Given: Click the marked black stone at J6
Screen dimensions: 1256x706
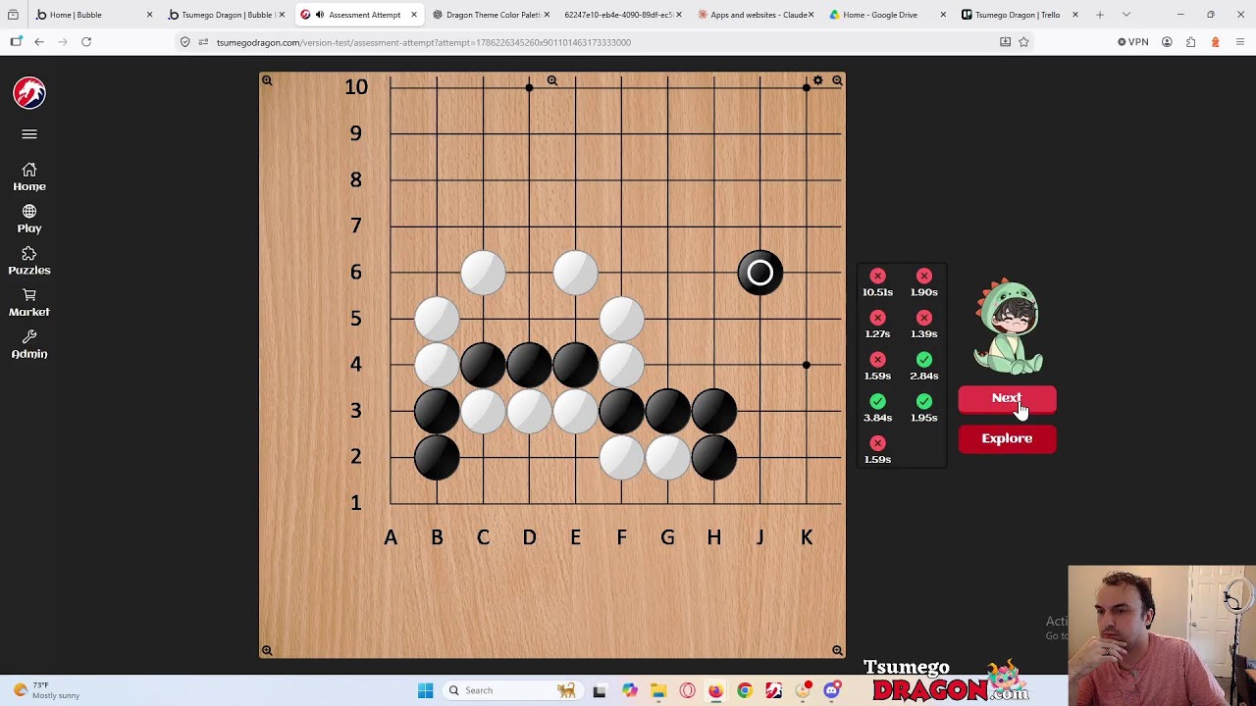Looking at the screenshot, I should pyautogui.click(x=760, y=273).
